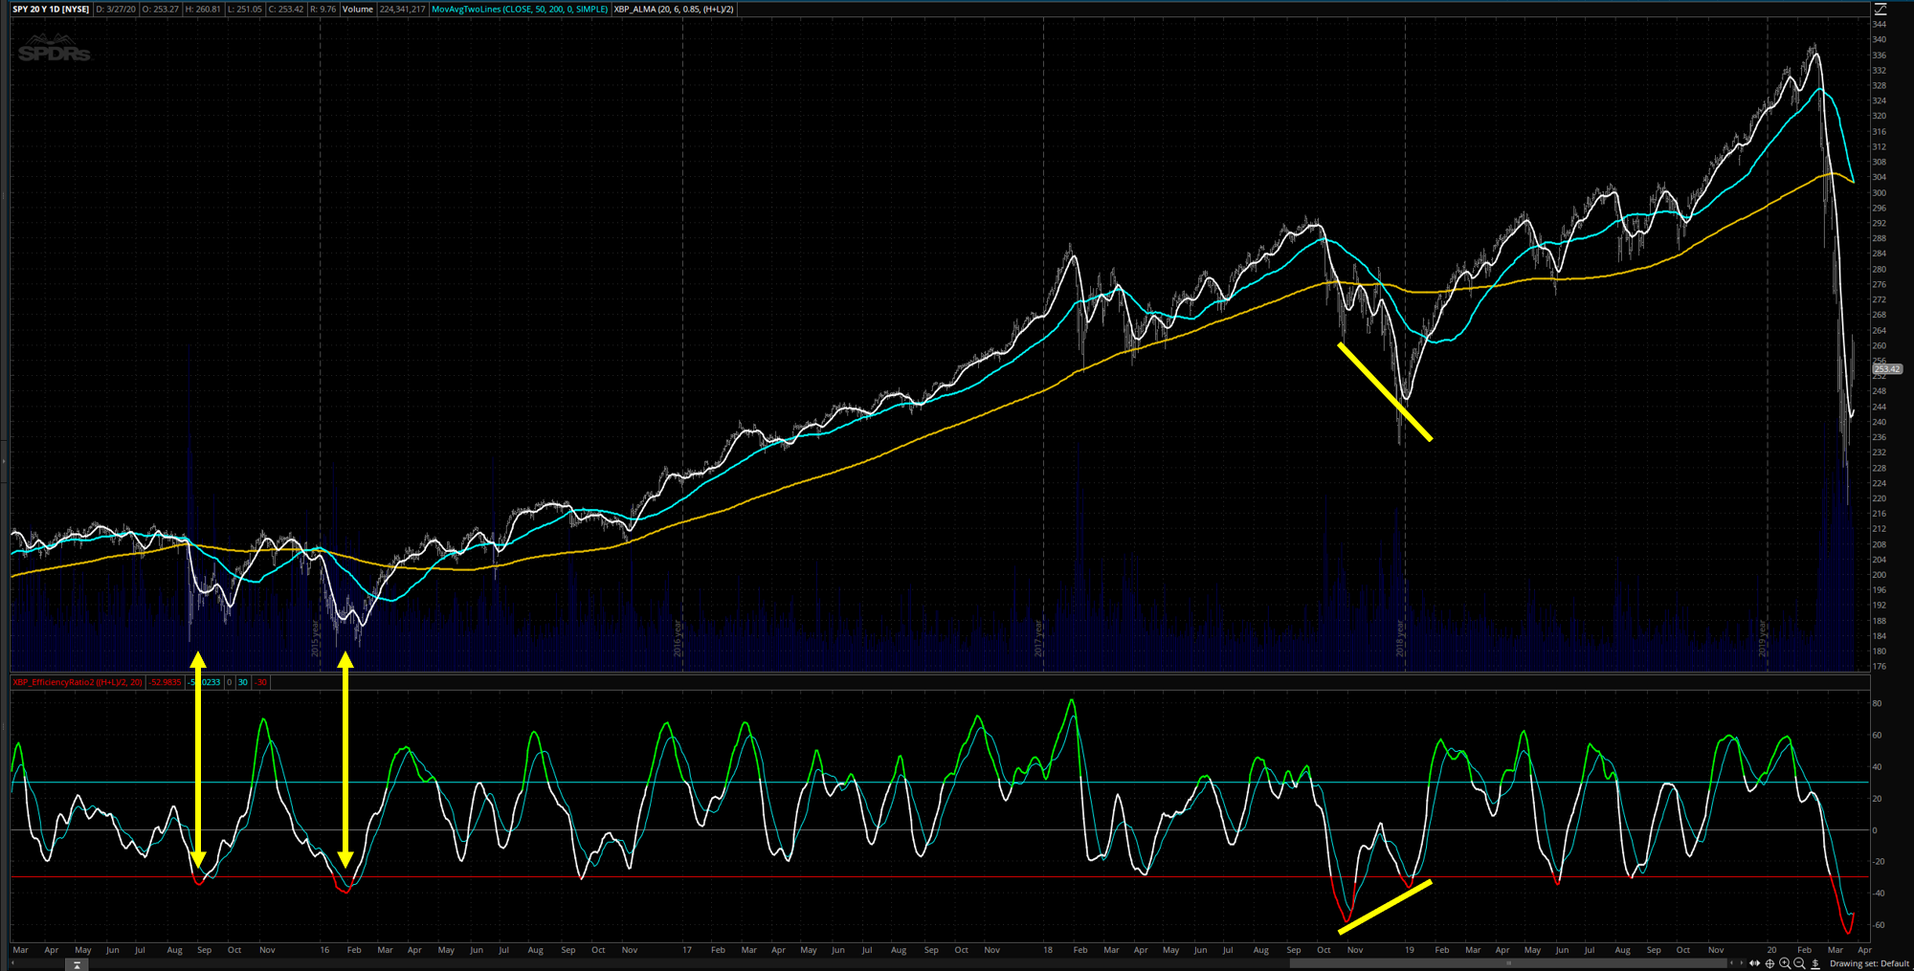The width and height of the screenshot is (1914, 971).
Task: Click the top-right chart collapse icon
Action: (1880, 9)
